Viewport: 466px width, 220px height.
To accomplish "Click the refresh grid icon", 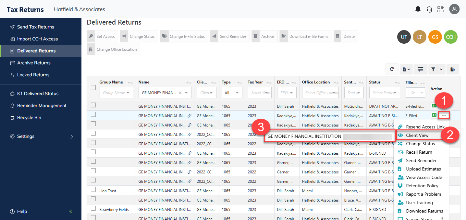I will click(392, 69).
